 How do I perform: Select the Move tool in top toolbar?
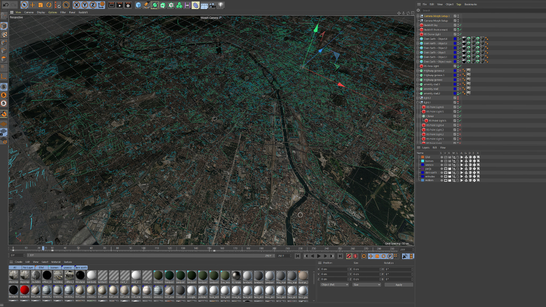(33, 5)
